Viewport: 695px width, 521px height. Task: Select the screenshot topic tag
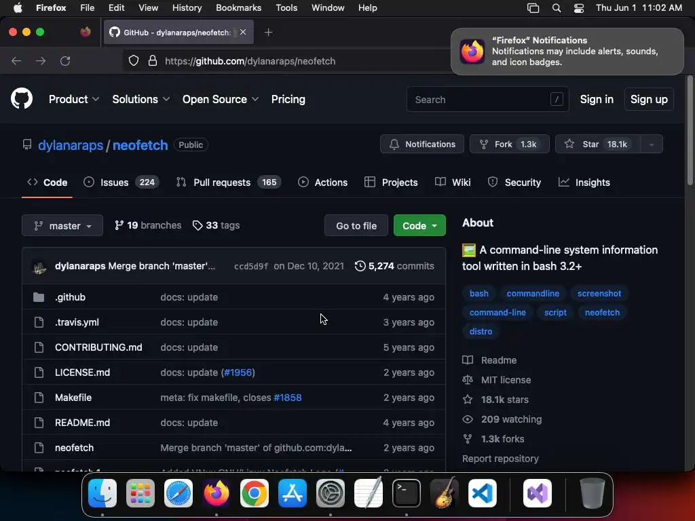click(599, 294)
